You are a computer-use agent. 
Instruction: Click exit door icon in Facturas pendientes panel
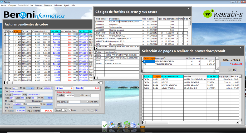(96, 110)
